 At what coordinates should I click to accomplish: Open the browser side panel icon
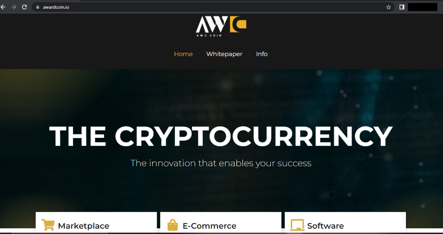pos(402,7)
